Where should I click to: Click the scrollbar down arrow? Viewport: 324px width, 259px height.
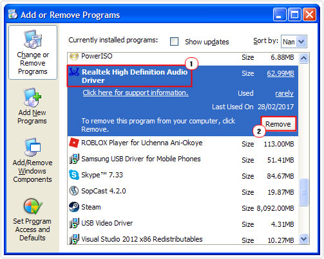tap(304, 238)
